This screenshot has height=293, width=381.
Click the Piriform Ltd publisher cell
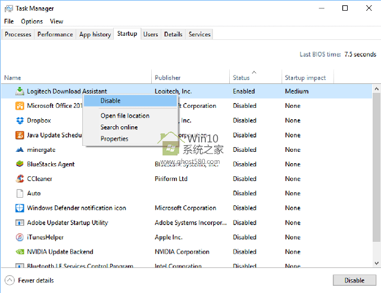coord(171,179)
